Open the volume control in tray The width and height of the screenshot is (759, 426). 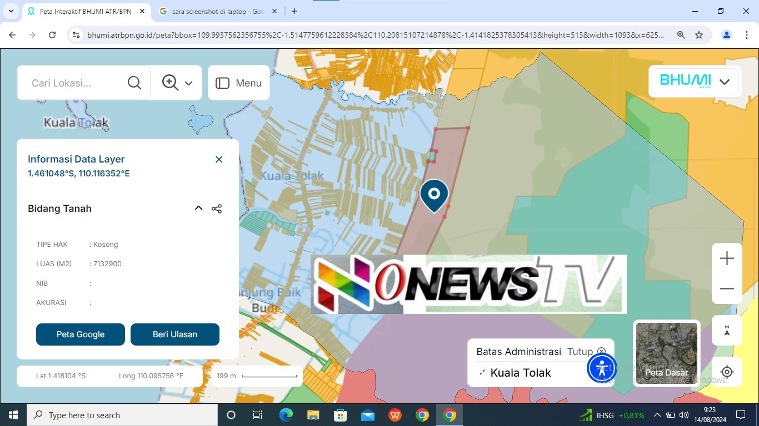(683, 415)
